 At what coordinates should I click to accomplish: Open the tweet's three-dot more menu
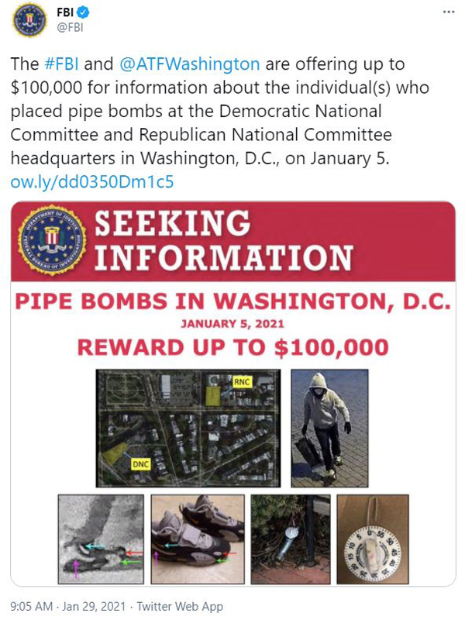click(x=449, y=12)
